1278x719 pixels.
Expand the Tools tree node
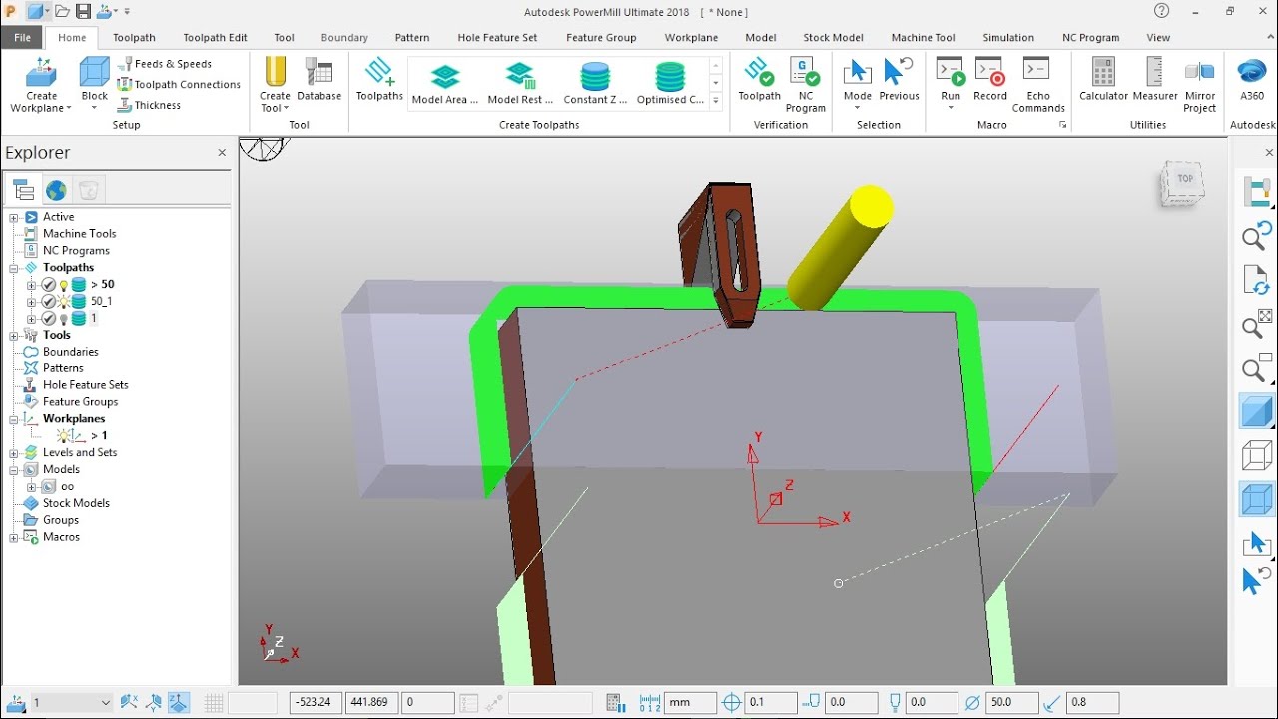tap(14, 335)
